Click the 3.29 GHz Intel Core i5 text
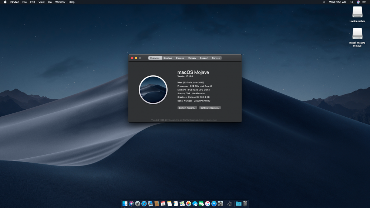 point(201,86)
